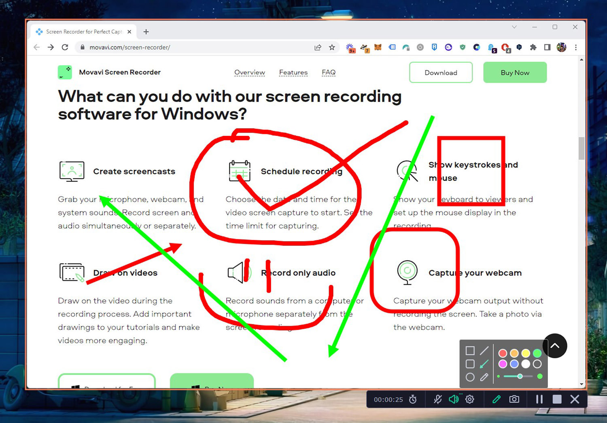Click the address bar with movavi.com URL

pyautogui.click(x=194, y=47)
